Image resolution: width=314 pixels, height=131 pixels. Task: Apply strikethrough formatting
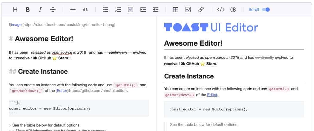coord(53,10)
